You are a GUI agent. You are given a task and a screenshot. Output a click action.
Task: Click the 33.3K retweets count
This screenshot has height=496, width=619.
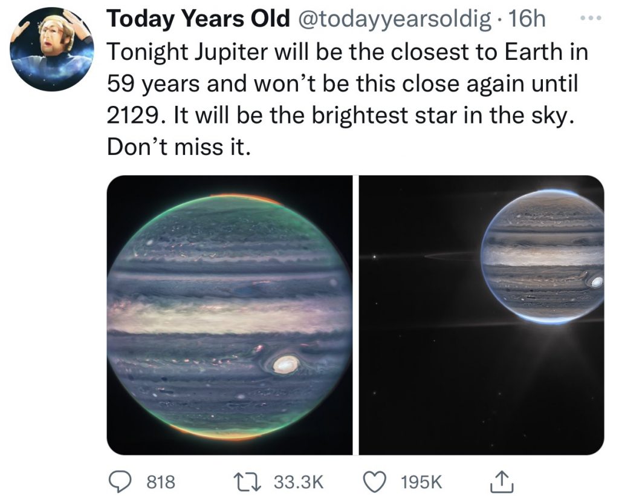(x=299, y=481)
